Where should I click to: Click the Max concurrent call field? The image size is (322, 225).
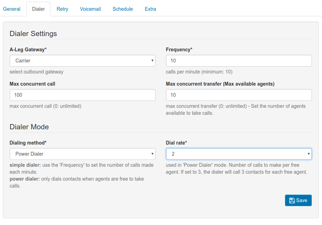coord(83,95)
